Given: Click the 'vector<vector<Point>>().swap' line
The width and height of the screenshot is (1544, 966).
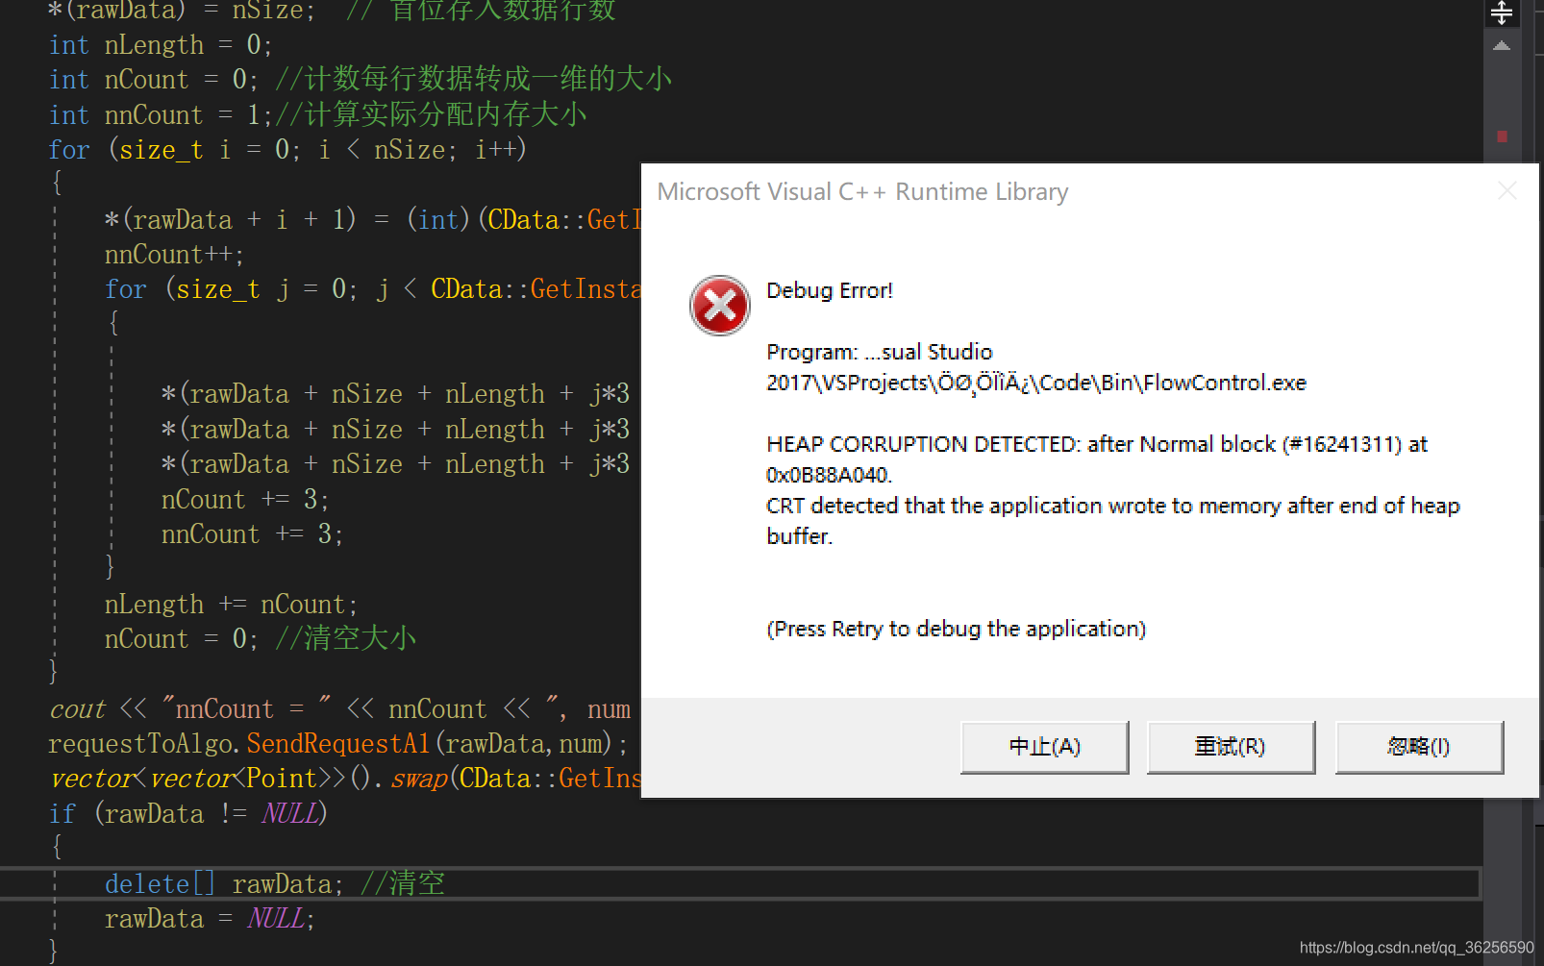Looking at the screenshot, I should (344, 779).
